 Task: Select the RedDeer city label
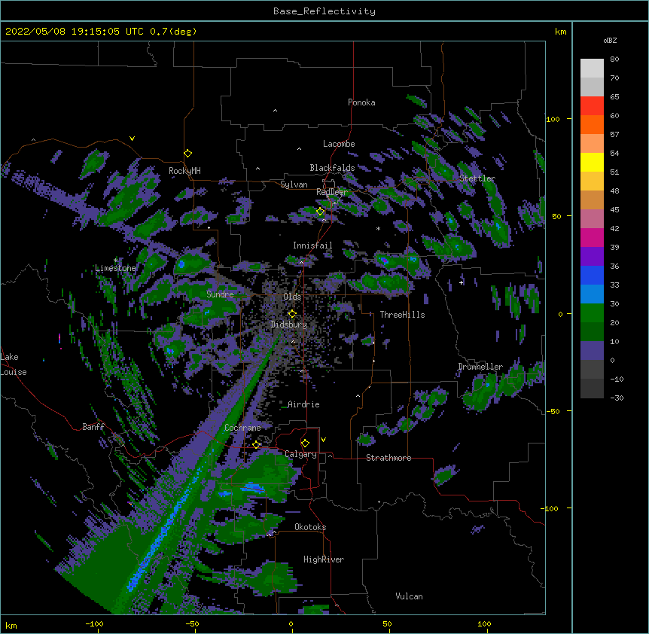(332, 192)
